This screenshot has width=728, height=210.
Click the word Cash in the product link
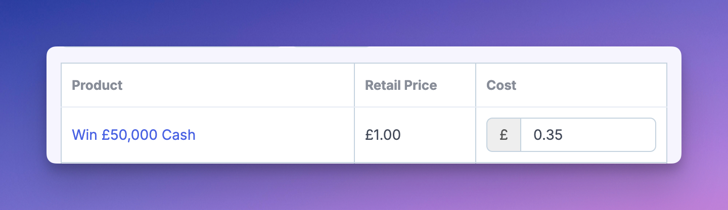tap(178, 135)
